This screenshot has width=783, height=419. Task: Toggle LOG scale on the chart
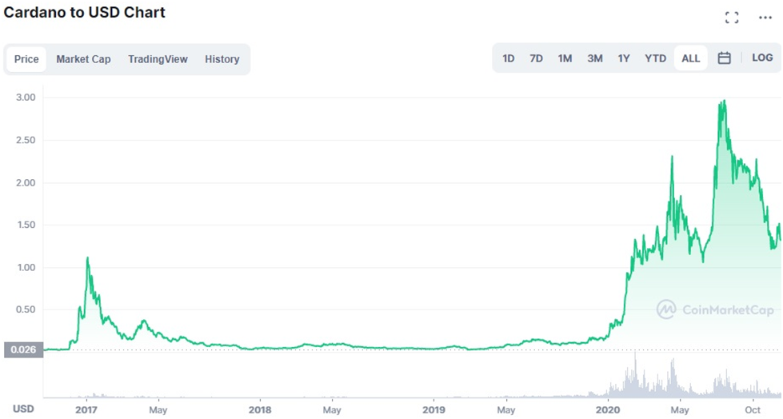click(x=762, y=58)
